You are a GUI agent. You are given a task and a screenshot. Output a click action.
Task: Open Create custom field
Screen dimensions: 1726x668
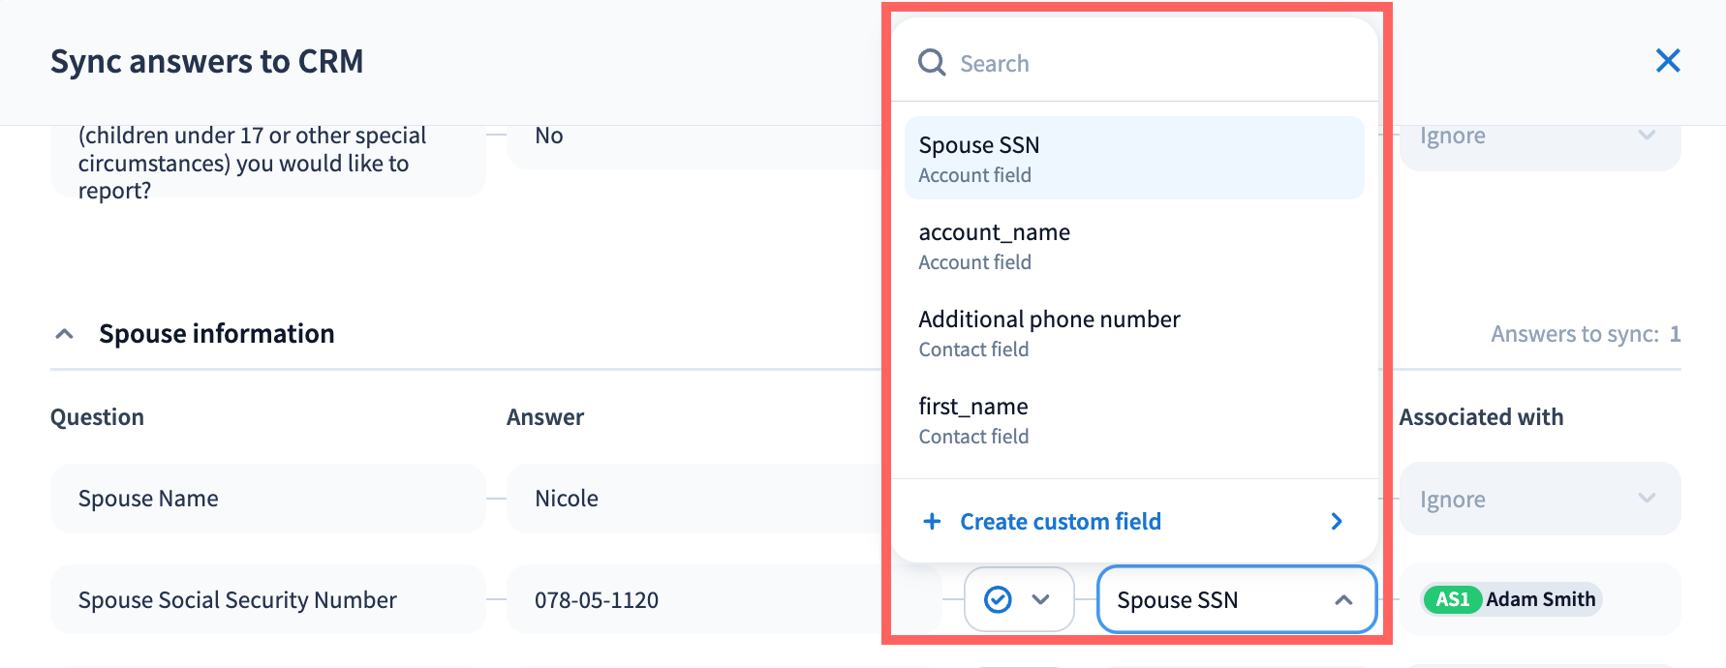tap(1060, 522)
